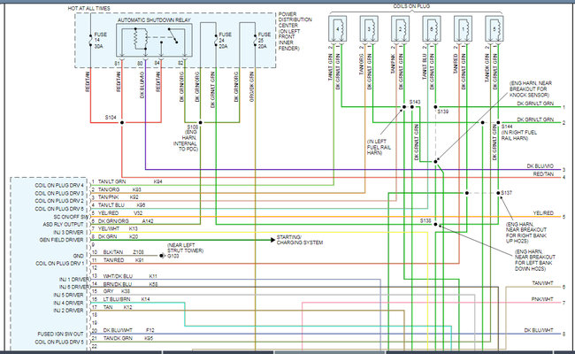Viewport: 575px width, 354px height.
Task: Select the Fuse 24 20A label
Action: click(226, 41)
